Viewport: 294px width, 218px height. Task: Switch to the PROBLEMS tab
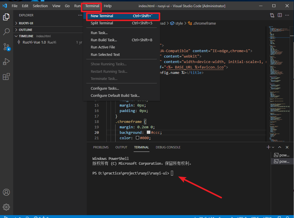pyautogui.click(x=101, y=147)
